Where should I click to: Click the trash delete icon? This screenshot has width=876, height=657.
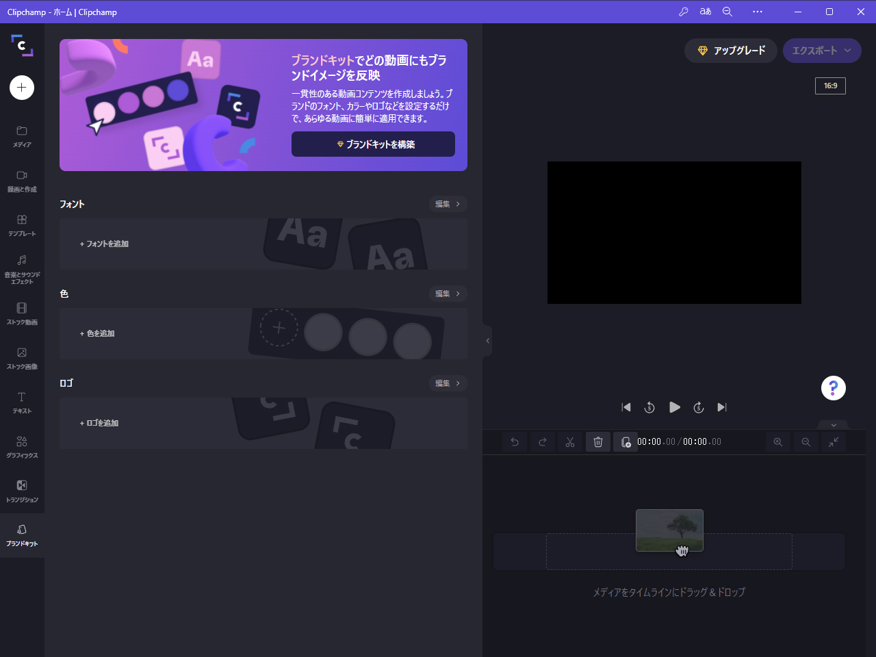pyautogui.click(x=598, y=442)
